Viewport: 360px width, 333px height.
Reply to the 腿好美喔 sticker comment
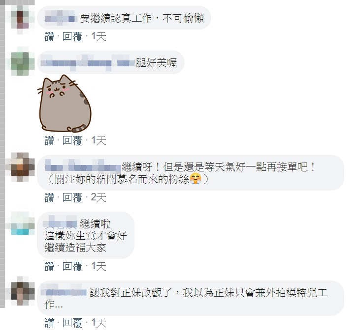click(72, 140)
